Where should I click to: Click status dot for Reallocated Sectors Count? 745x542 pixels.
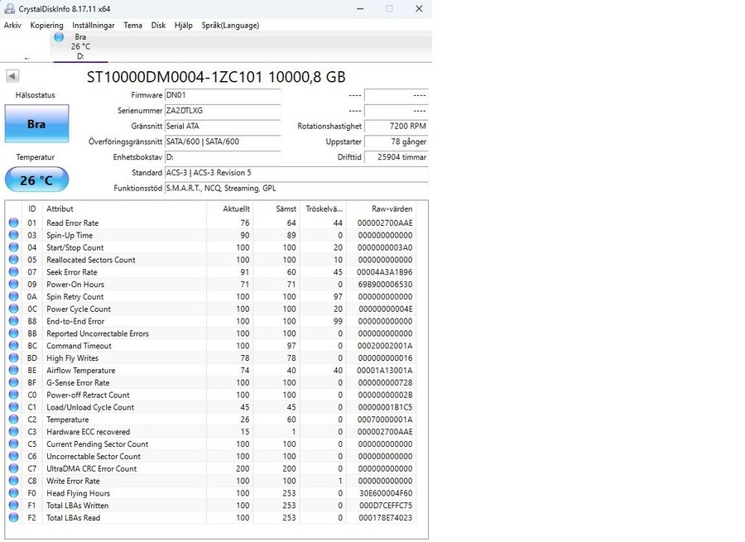pyautogui.click(x=13, y=260)
